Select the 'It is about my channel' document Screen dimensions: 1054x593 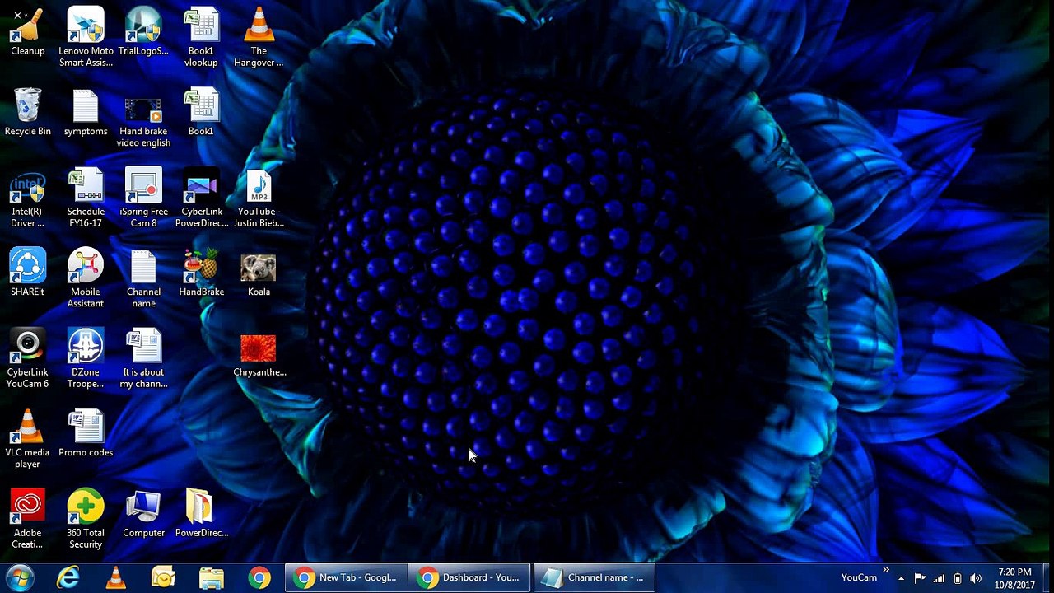click(143, 358)
